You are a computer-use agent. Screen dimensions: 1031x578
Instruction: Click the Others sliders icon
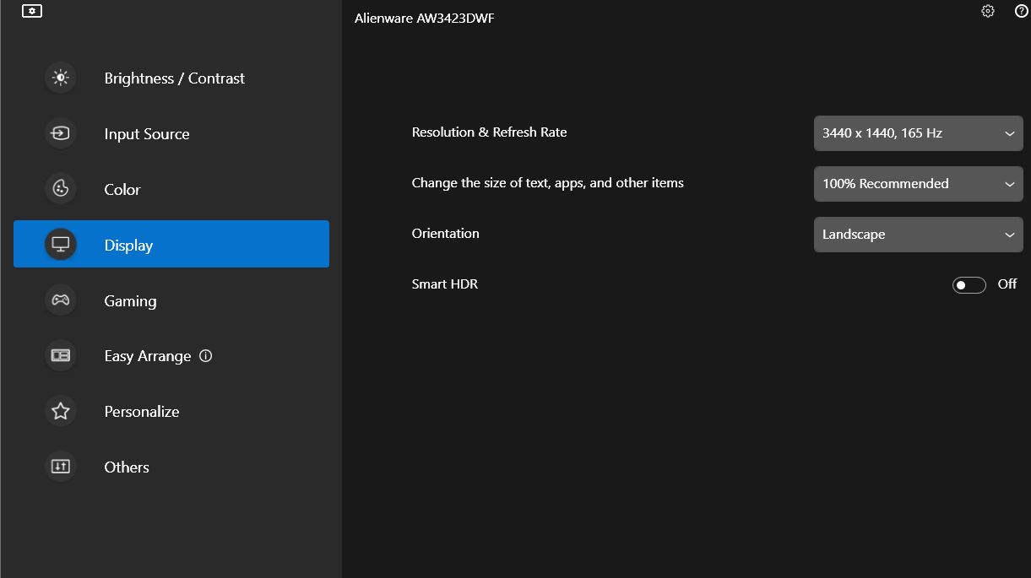click(60, 467)
